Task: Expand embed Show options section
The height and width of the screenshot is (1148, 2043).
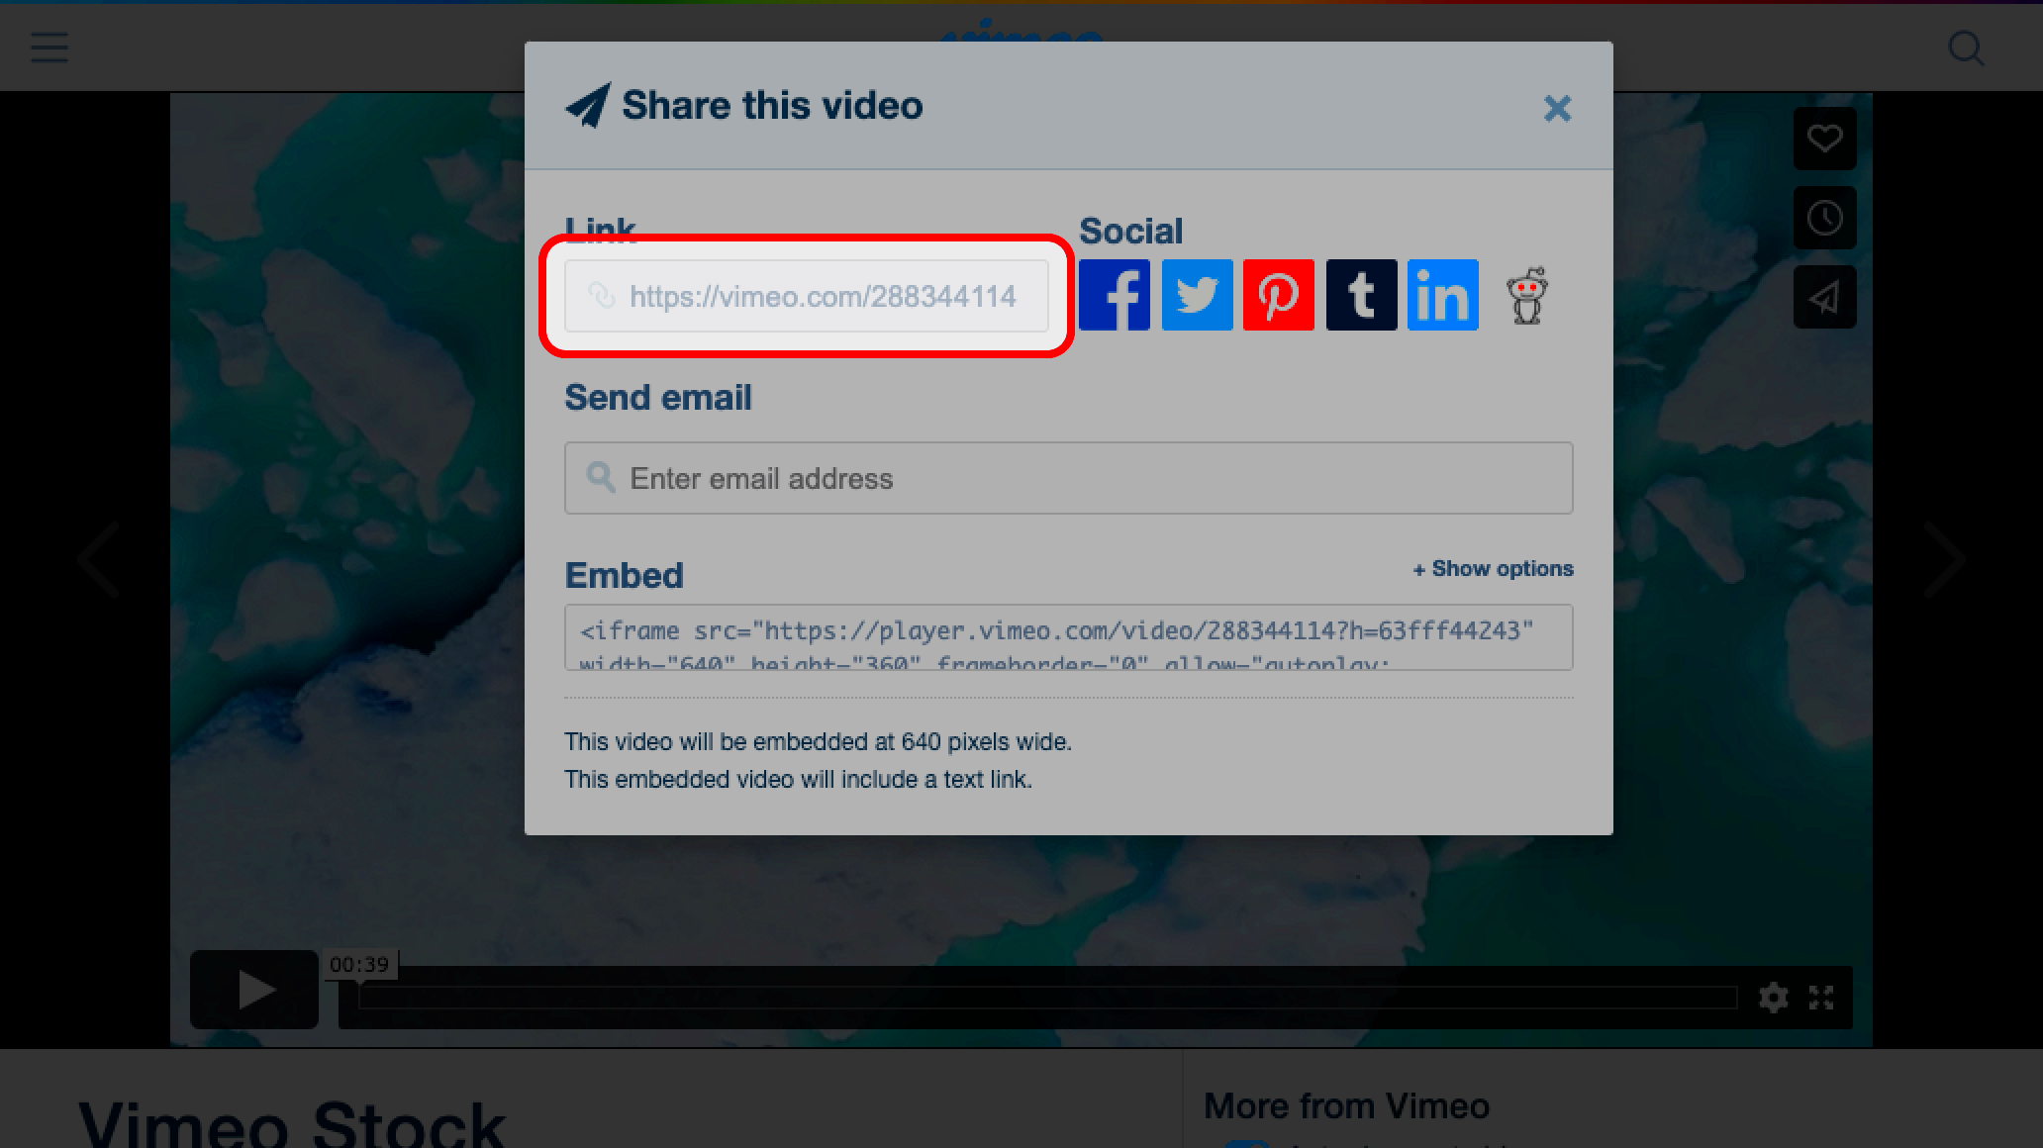Action: point(1493,568)
